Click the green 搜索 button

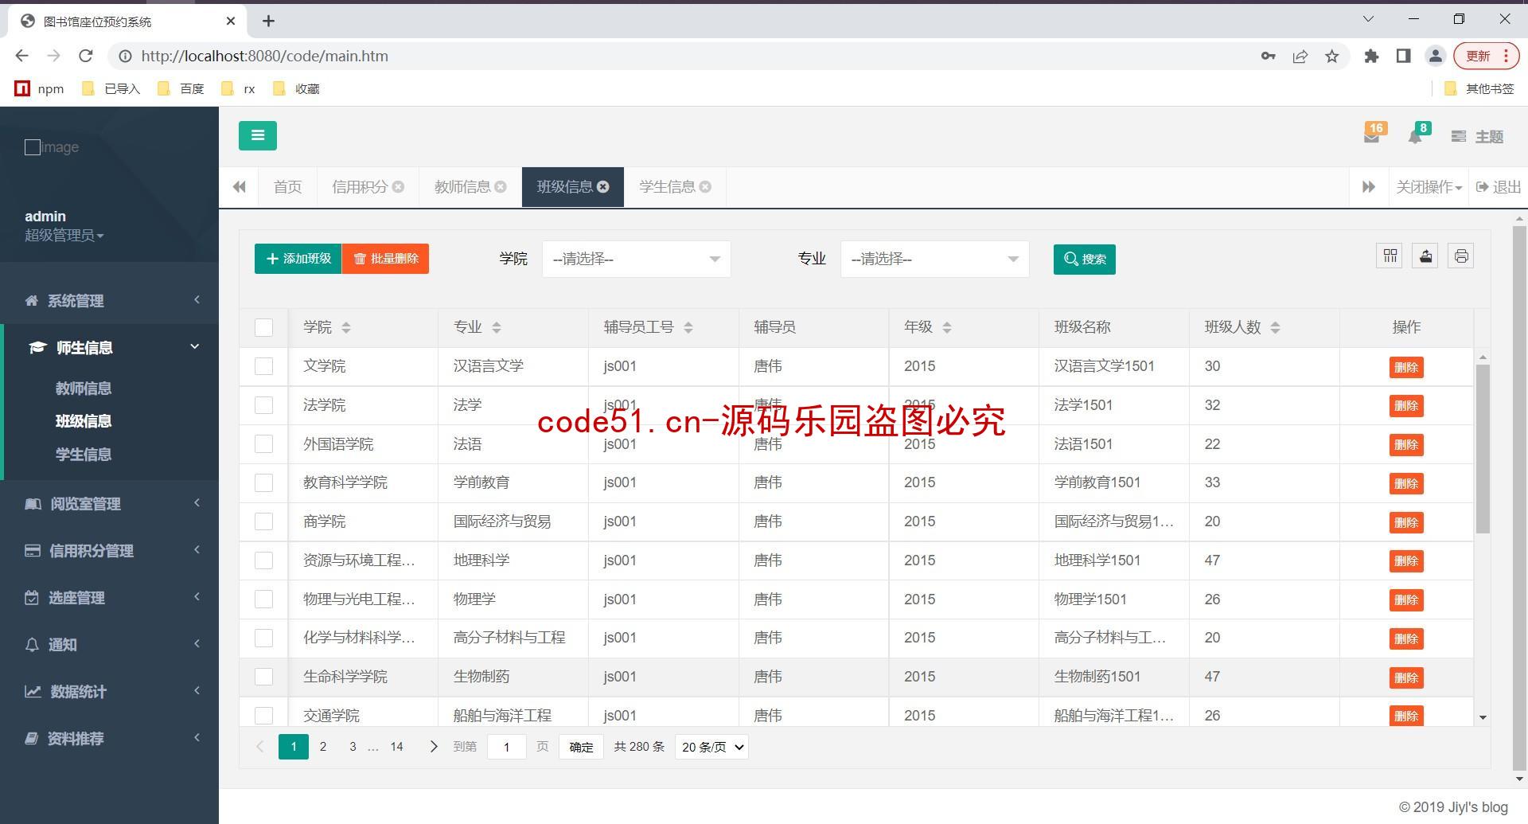[x=1084, y=260]
